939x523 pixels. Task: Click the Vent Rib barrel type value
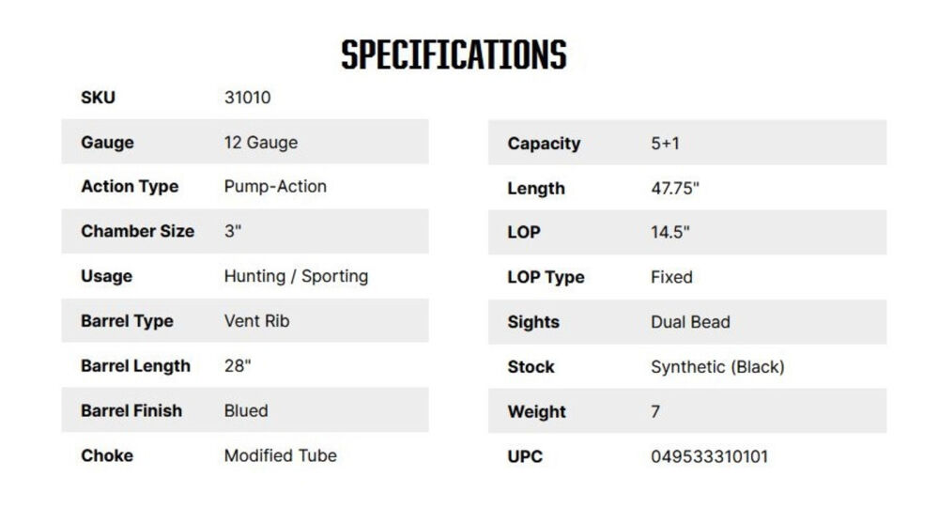click(256, 320)
